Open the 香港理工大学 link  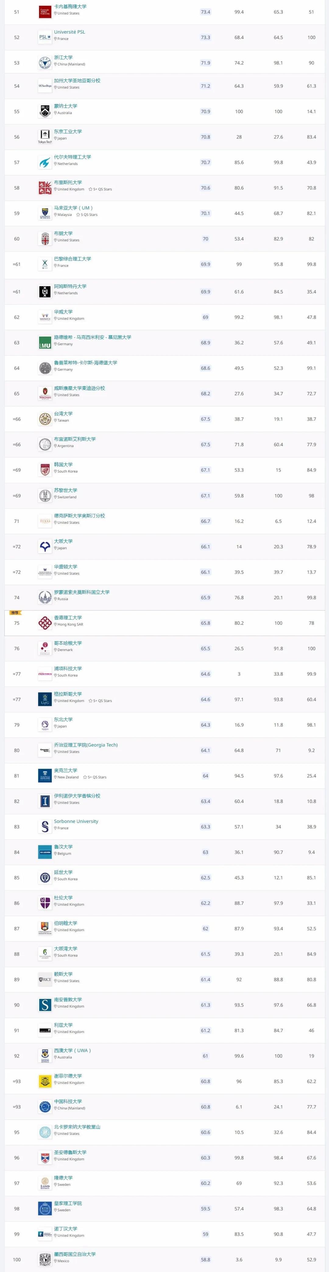(68, 618)
